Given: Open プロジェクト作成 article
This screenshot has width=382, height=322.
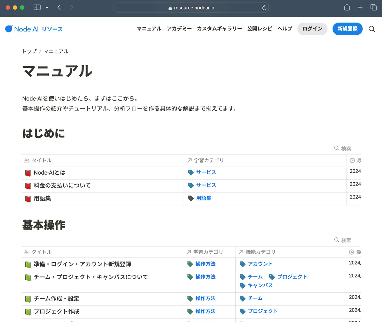Looking at the screenshot, I should point(57,311).
